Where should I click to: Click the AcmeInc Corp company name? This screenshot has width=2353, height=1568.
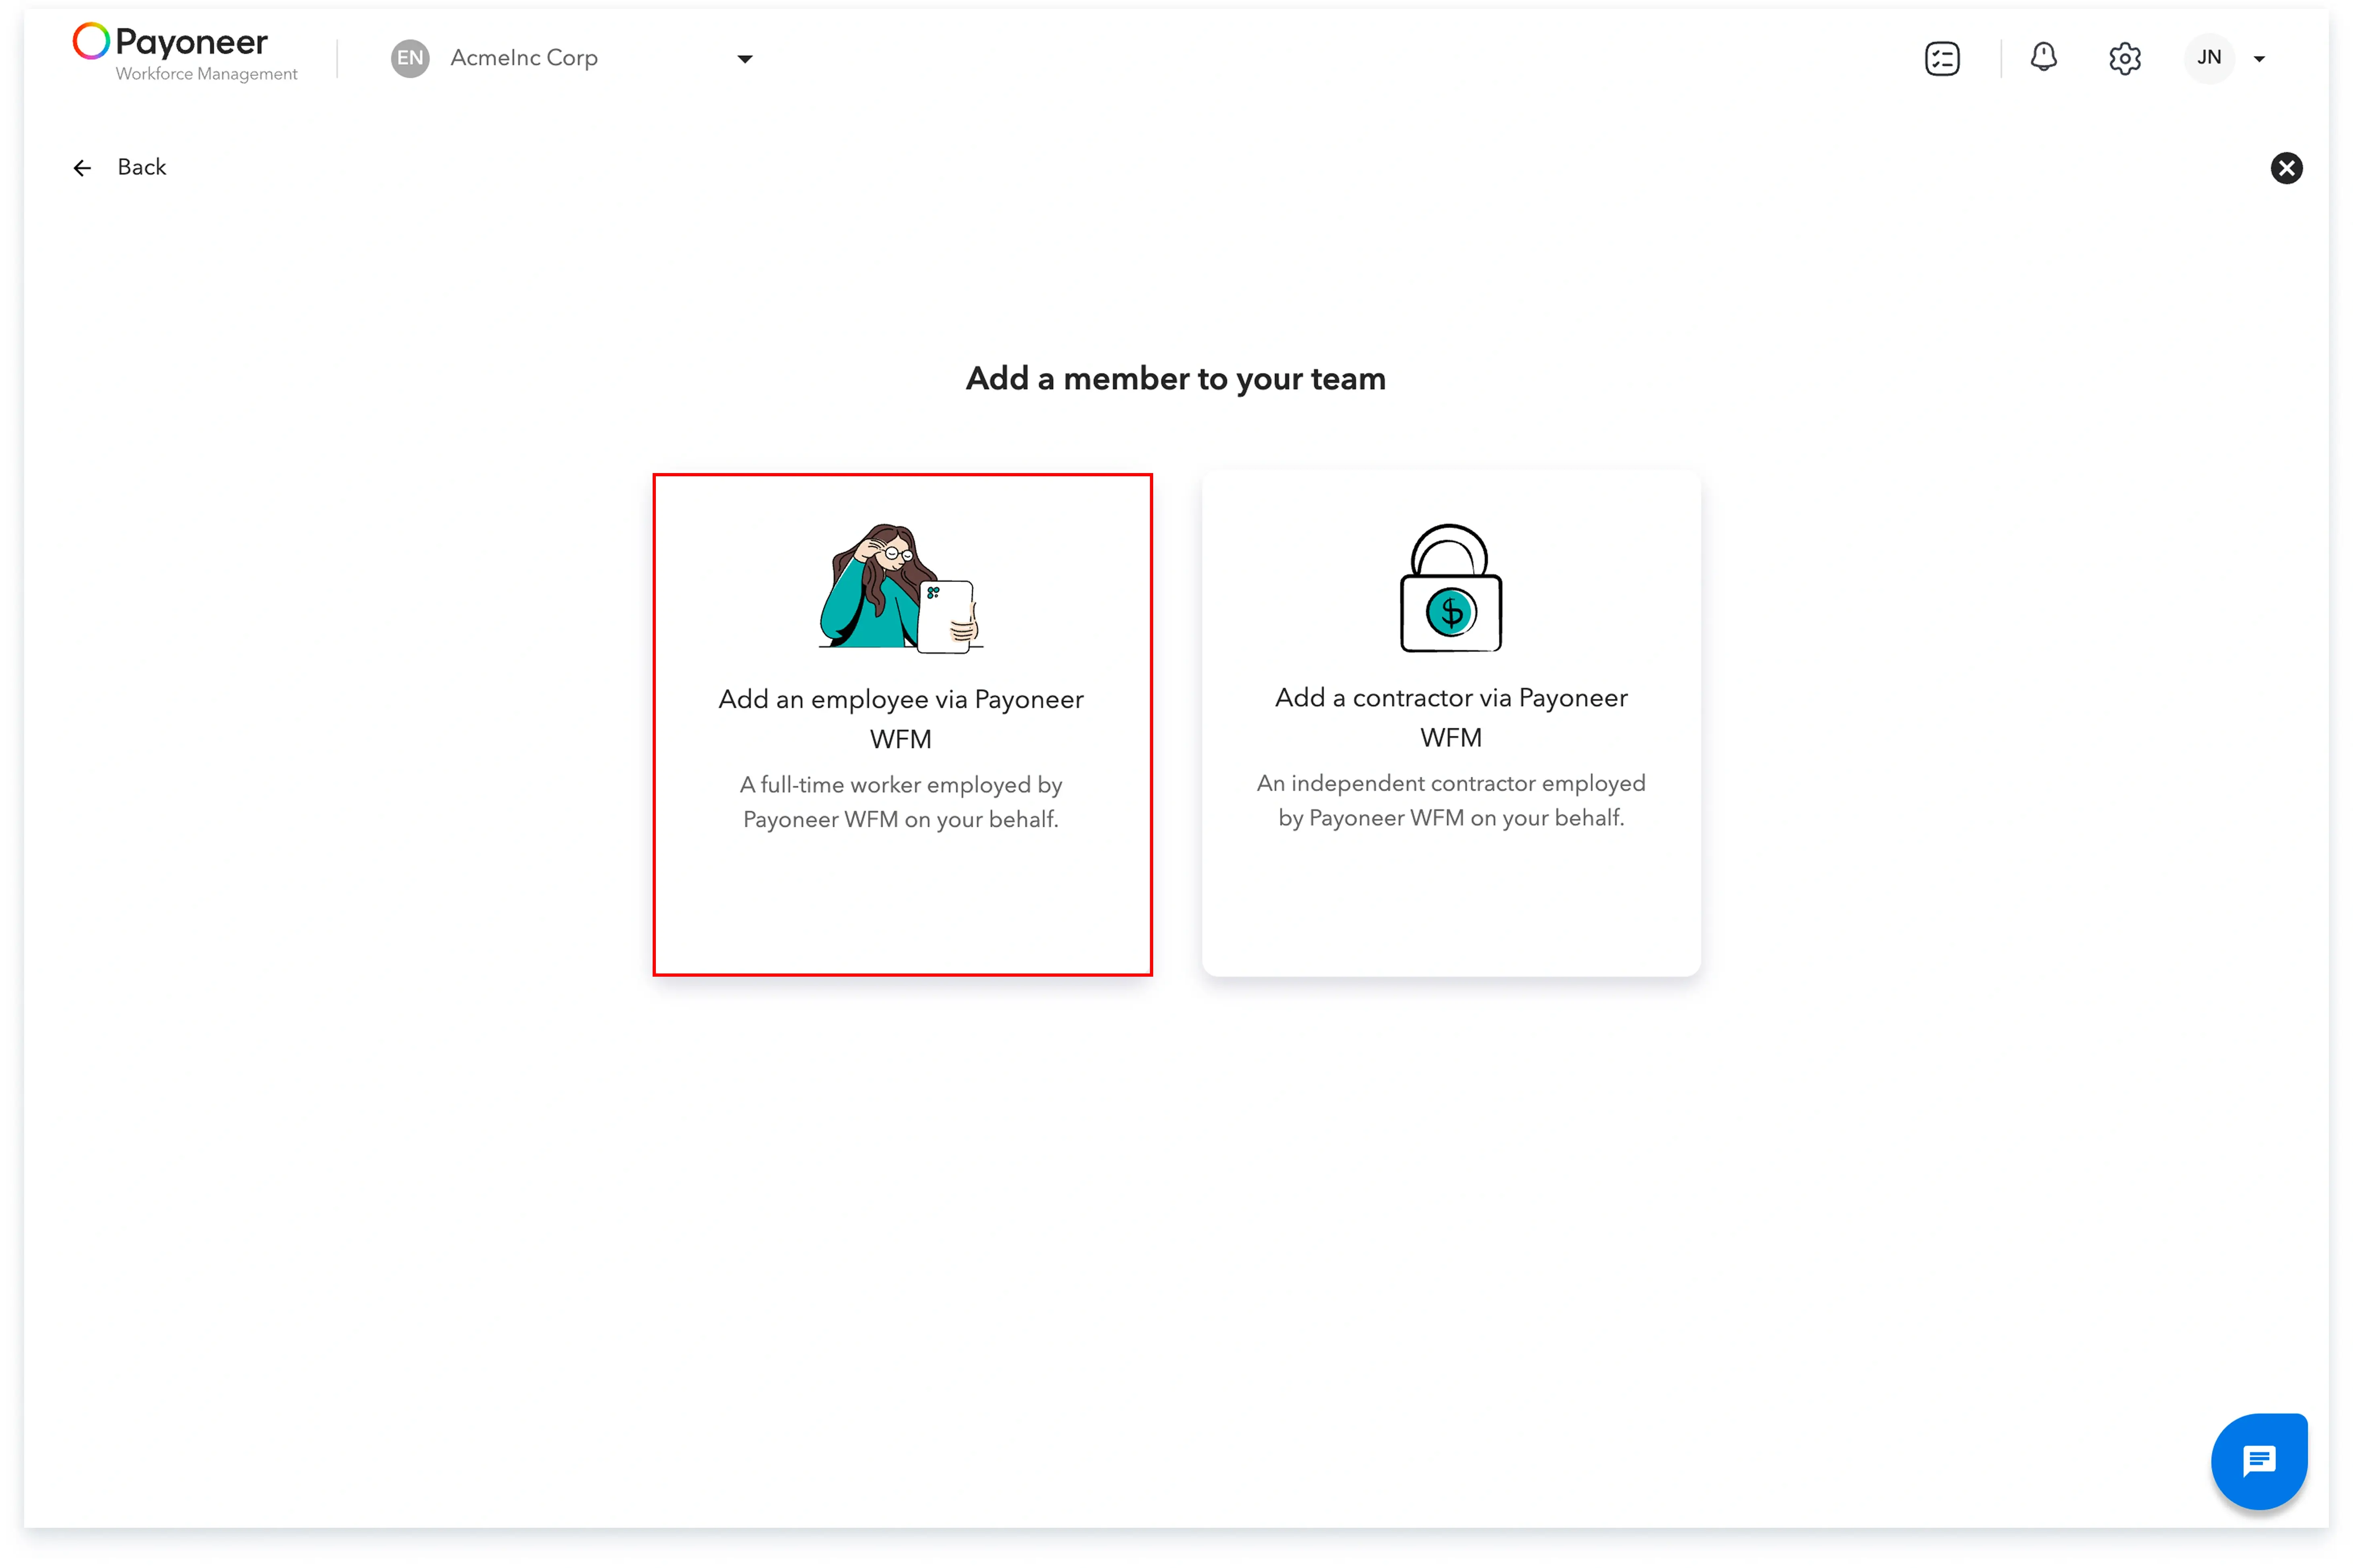[524, 58]
